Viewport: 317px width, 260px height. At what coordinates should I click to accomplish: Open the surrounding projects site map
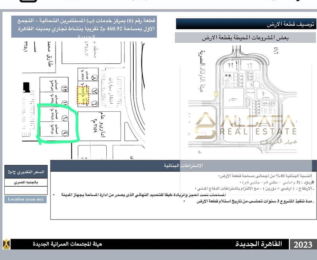[242, 99]
